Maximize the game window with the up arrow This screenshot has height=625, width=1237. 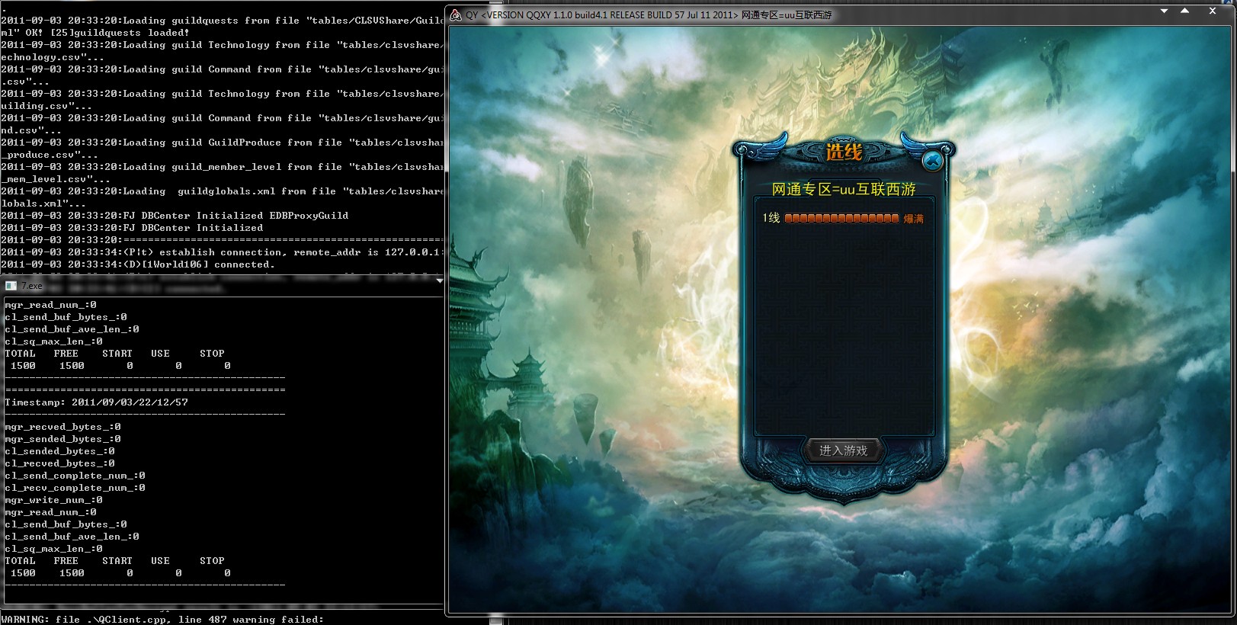tap(1184, 11)
